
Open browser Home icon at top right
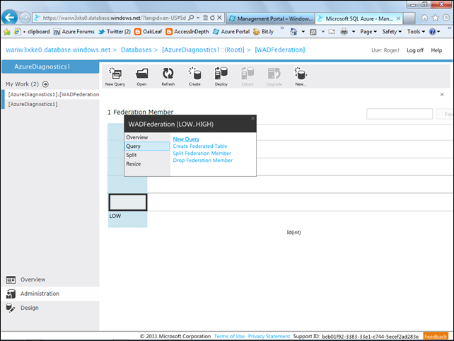pos(424,18)
